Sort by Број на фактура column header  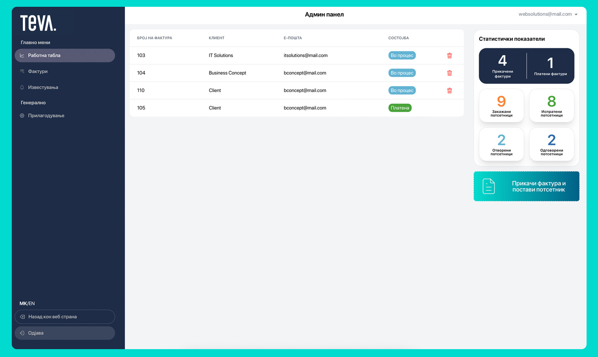[x=154, y=38]
